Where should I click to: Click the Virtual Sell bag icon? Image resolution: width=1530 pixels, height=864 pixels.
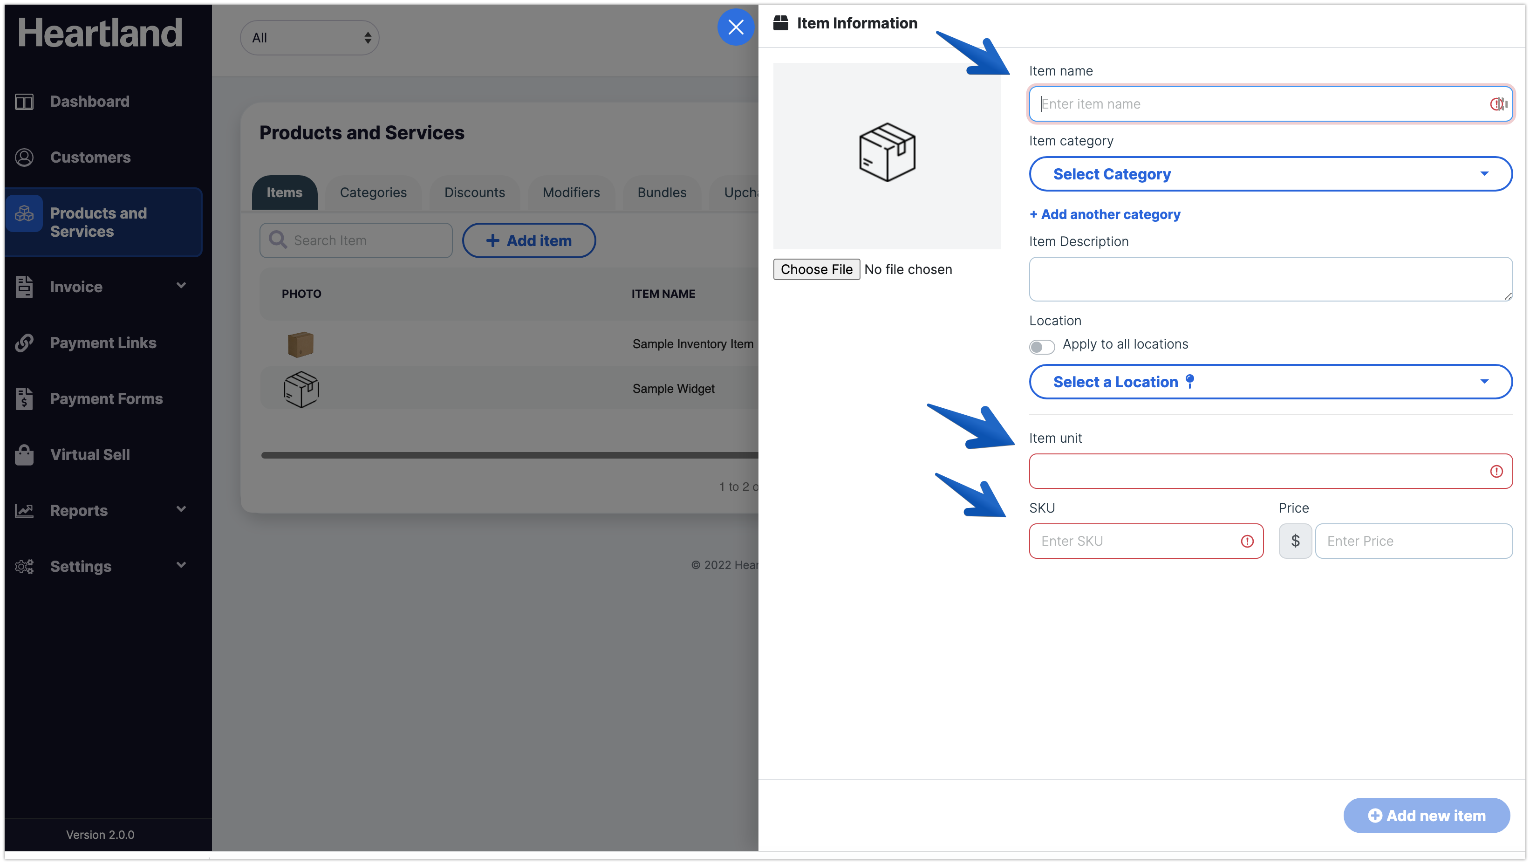tap(24, 454)
